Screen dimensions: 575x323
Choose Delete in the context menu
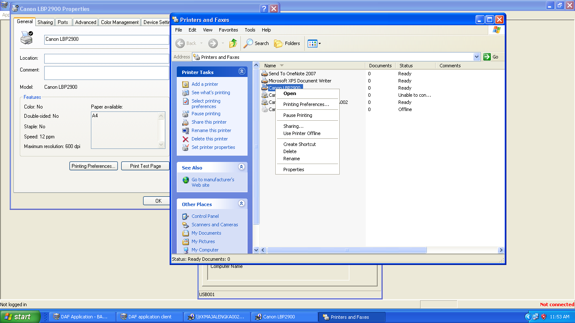tap(307, 151)
